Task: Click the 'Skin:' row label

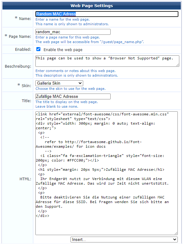Action: [26, 86]
